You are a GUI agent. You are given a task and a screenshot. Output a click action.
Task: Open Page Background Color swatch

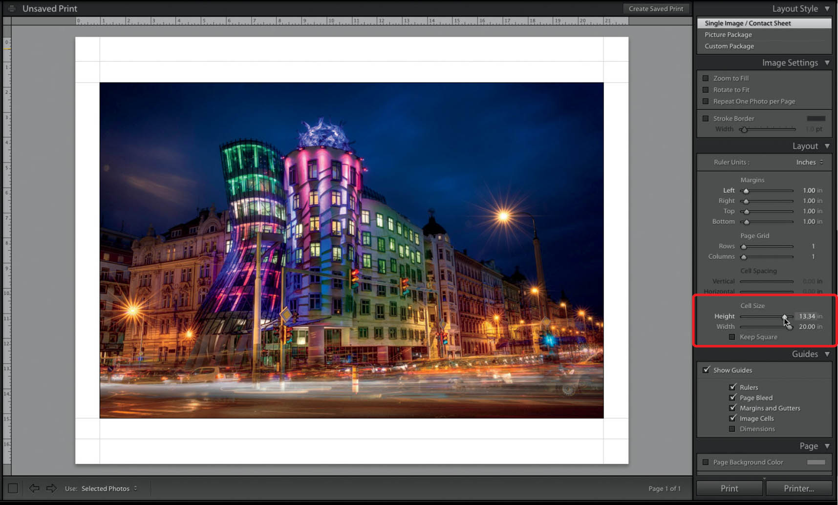click(816, 462)
